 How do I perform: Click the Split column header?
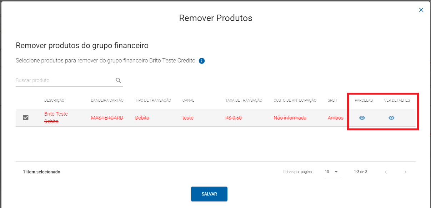[x=332, y=100]
